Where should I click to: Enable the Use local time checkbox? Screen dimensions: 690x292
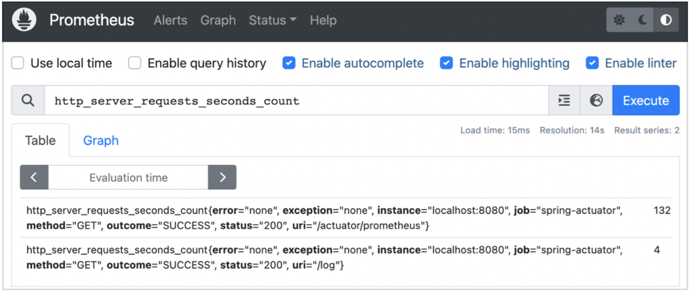(x=18, y=63)
